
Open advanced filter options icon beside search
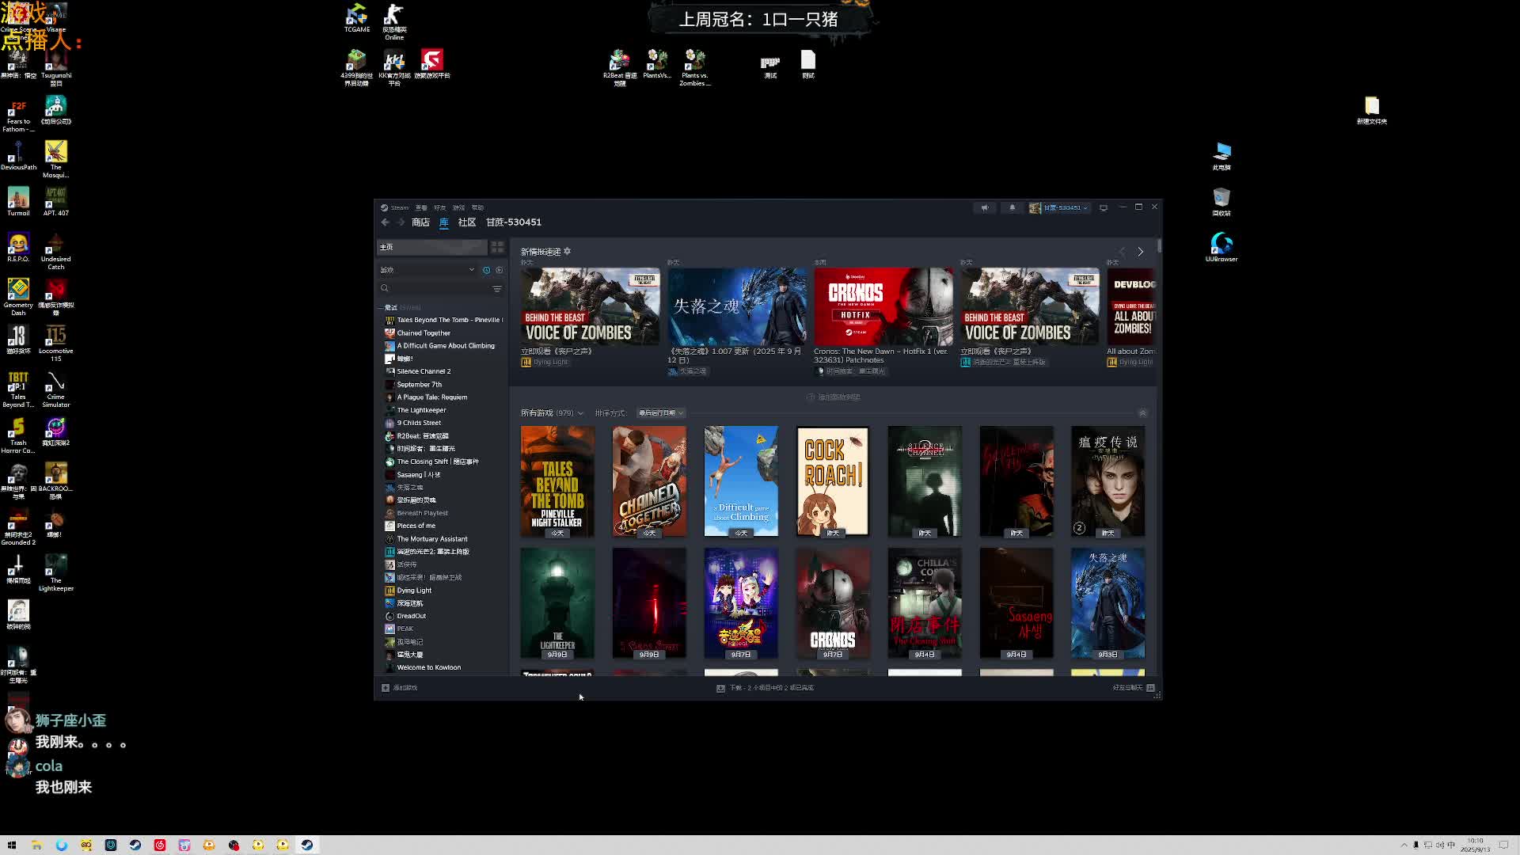tap(497, 289)
